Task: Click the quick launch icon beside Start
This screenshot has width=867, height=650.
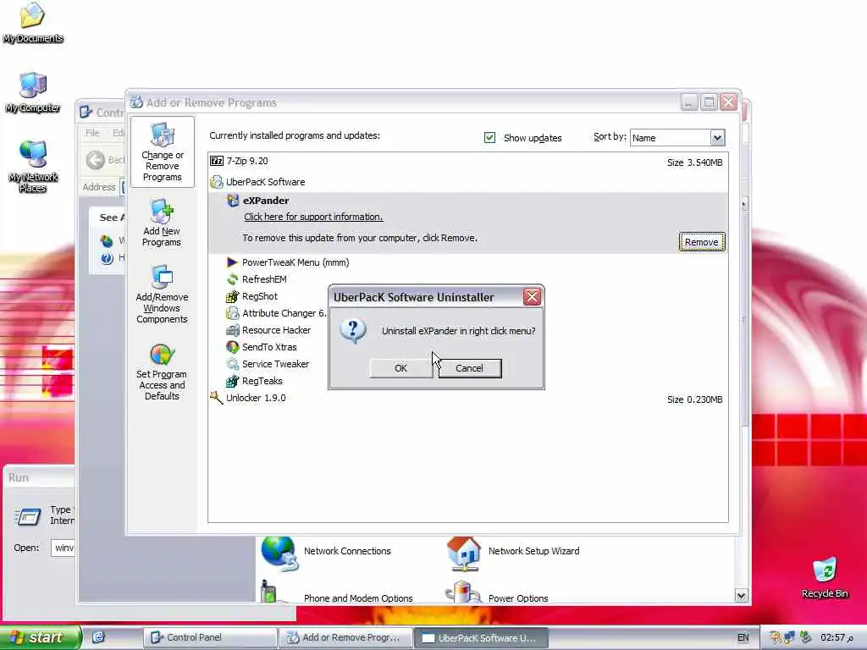Action: pyautogui.click(x=98, y=637)
